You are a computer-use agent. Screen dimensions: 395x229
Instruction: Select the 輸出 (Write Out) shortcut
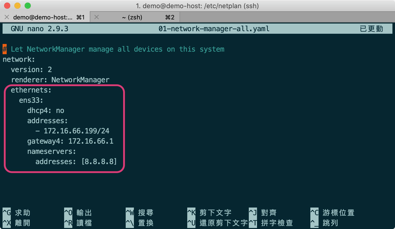tap(84, 212)
